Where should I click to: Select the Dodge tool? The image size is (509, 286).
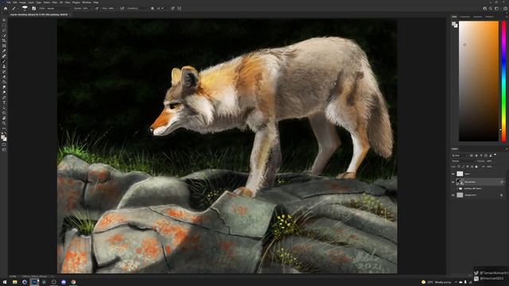[x=4, y=92]
